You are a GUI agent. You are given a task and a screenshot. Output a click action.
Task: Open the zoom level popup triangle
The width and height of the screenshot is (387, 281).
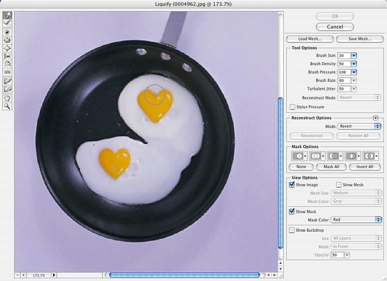(x=54, y=275)
